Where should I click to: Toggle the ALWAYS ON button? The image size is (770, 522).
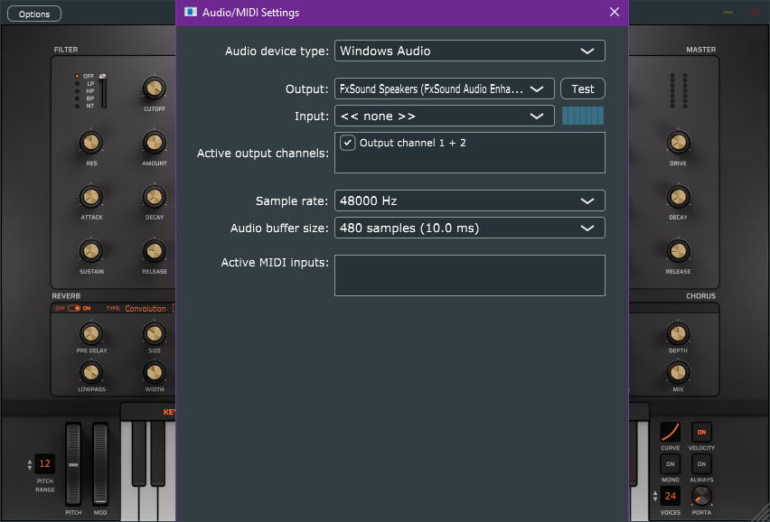701,464
